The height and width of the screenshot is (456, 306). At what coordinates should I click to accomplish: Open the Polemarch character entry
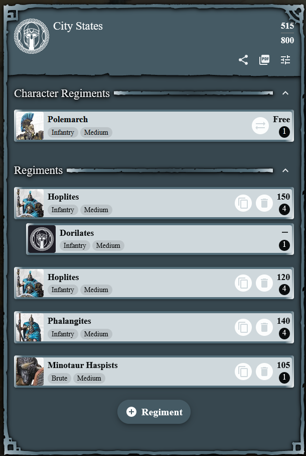point(154,126)
